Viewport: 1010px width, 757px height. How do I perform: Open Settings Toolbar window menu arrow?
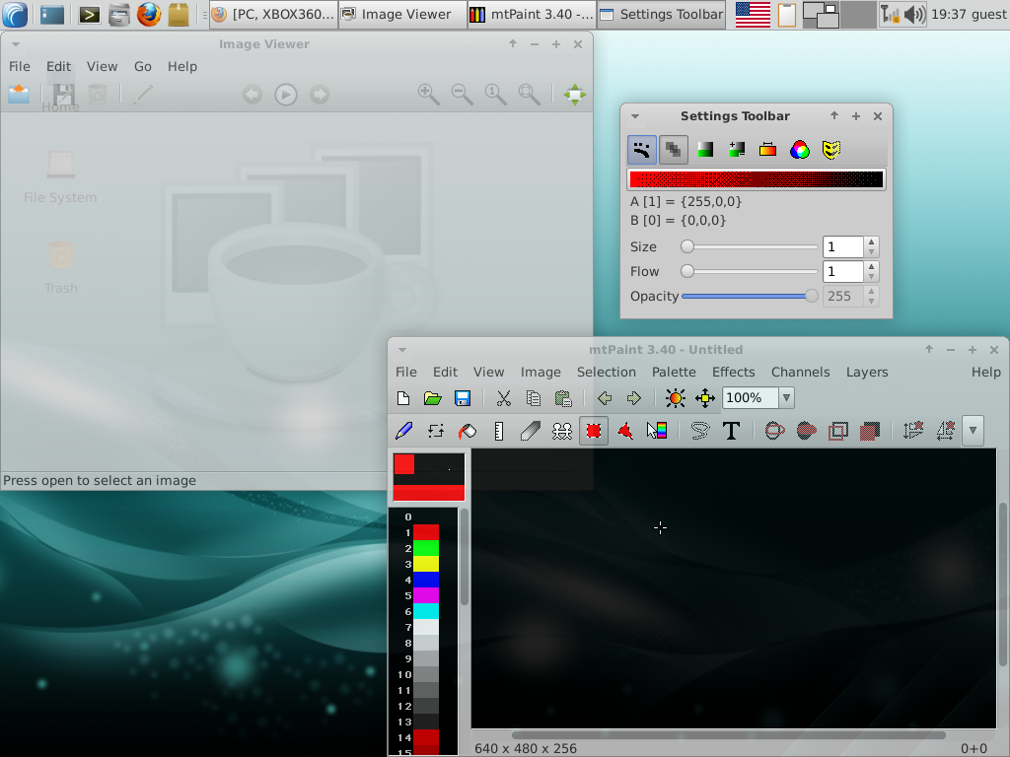(x=635, y=116)
